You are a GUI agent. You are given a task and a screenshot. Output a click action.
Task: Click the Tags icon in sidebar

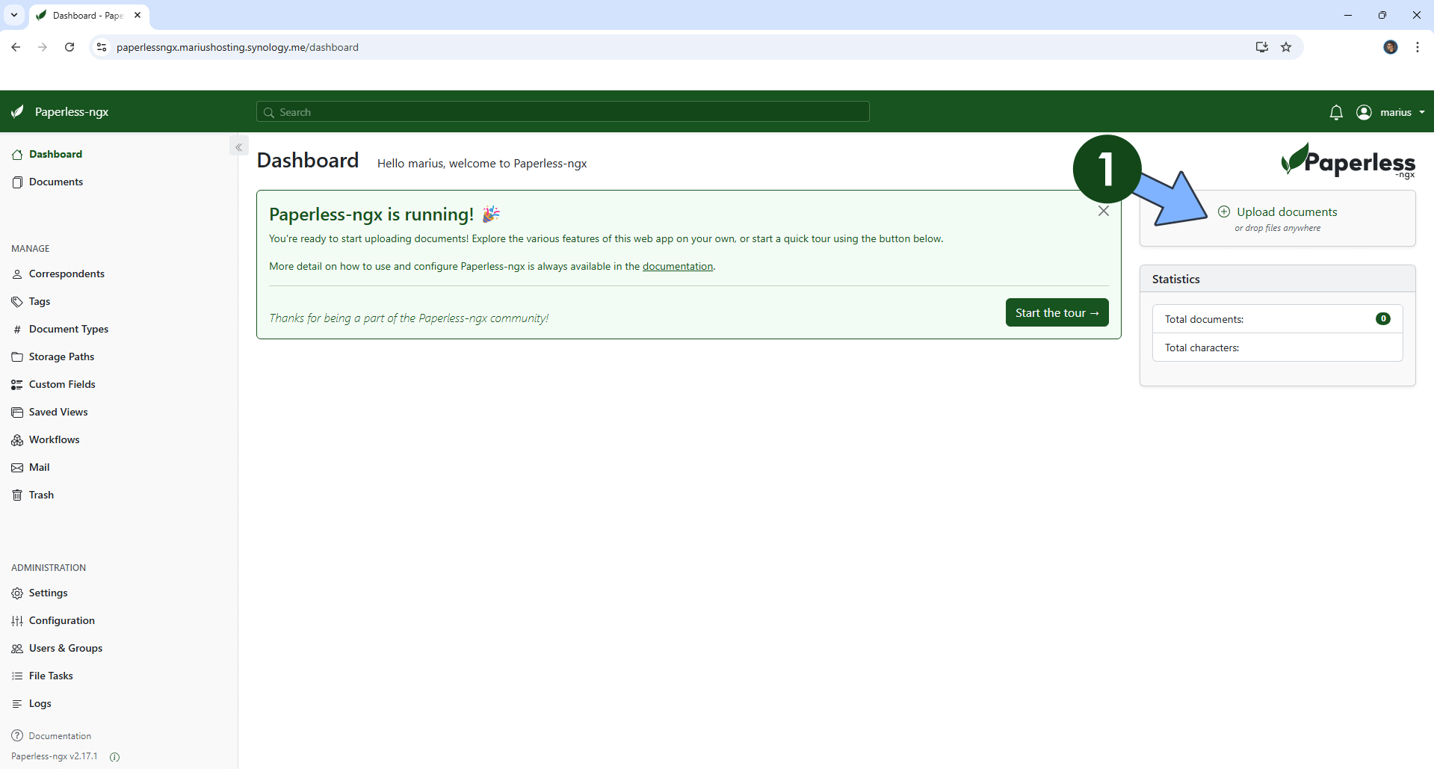tap(17, 302)
